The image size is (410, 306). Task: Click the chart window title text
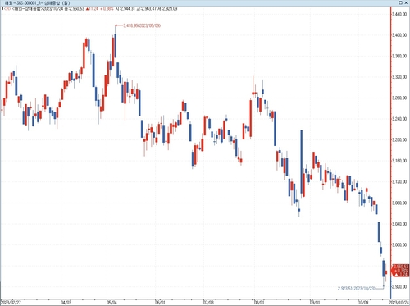point(37,3)
